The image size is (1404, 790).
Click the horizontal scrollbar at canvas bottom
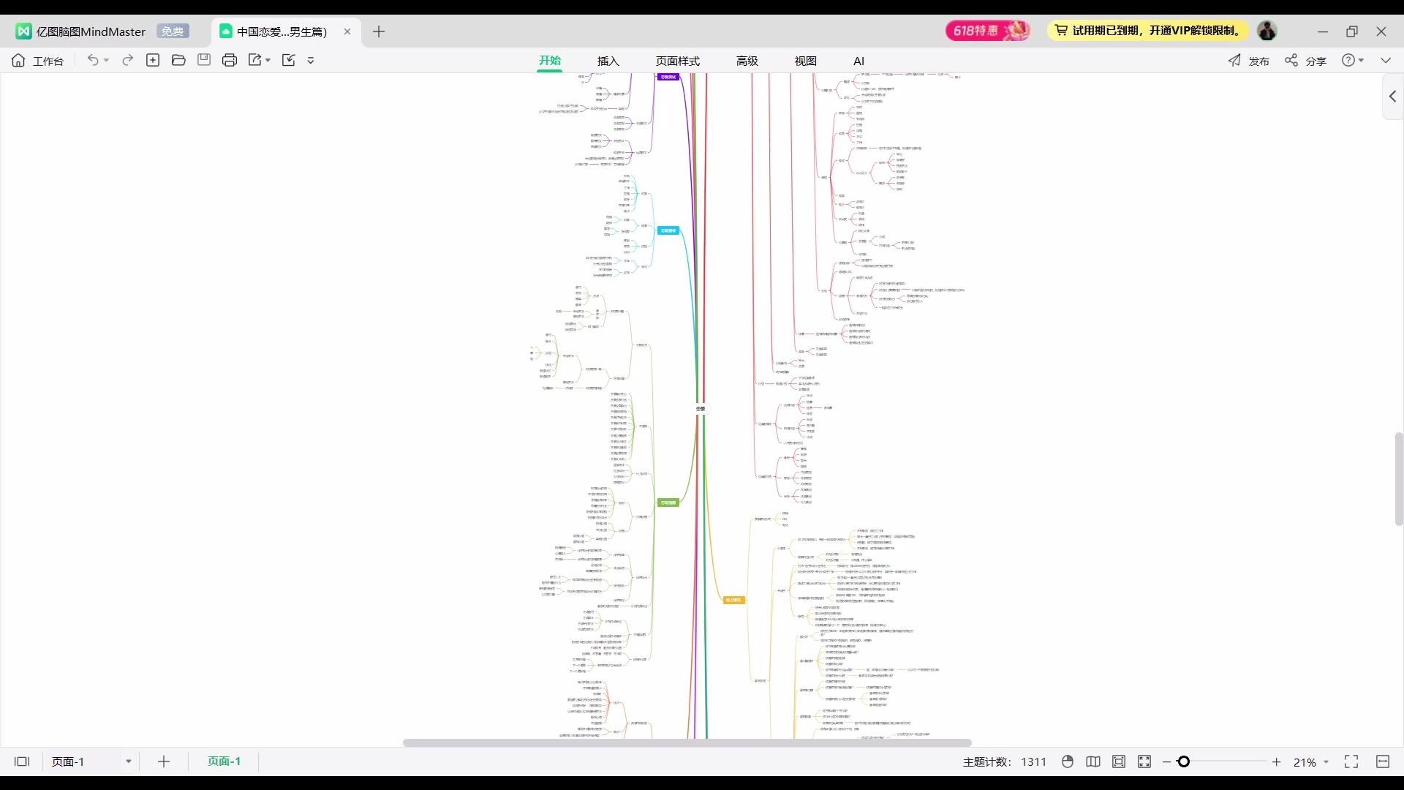[687, 742]
